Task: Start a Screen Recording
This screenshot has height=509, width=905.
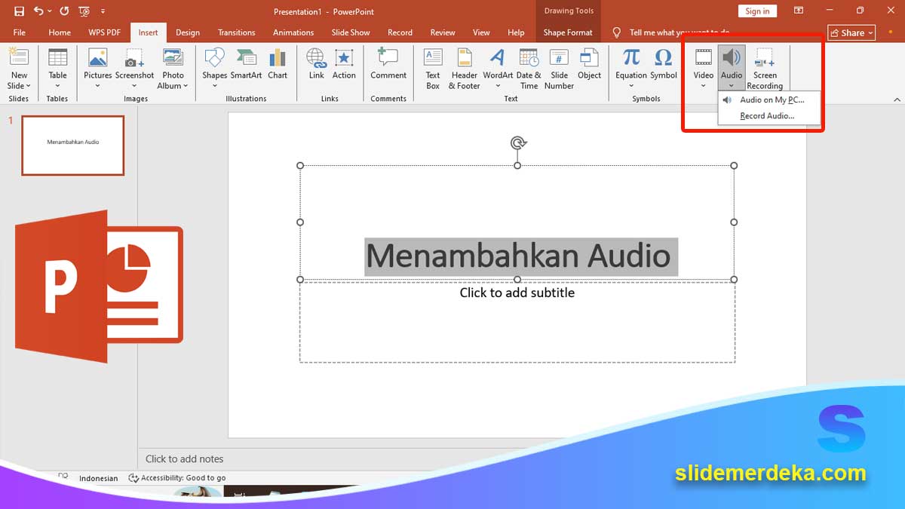Action: (x=765, y=69)
